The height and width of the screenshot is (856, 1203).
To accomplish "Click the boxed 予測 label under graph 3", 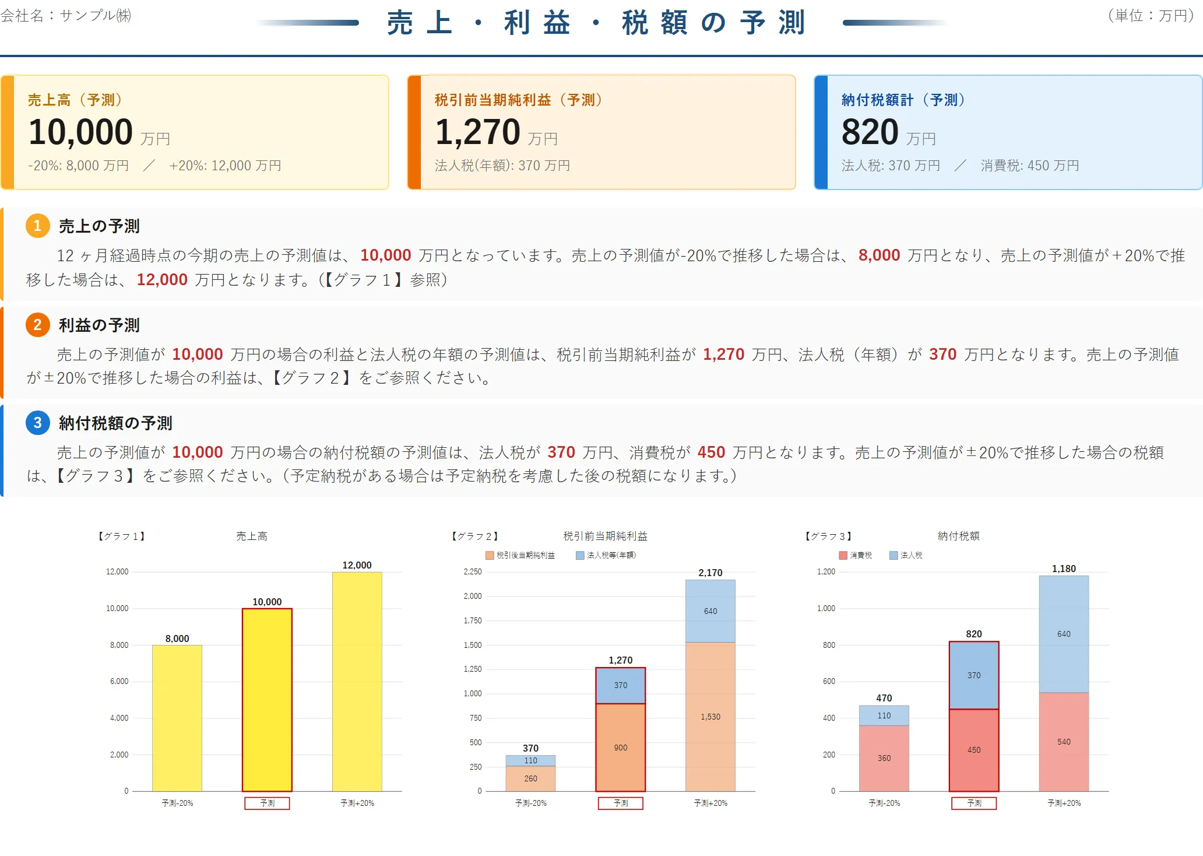I will (x=974, y=804).
